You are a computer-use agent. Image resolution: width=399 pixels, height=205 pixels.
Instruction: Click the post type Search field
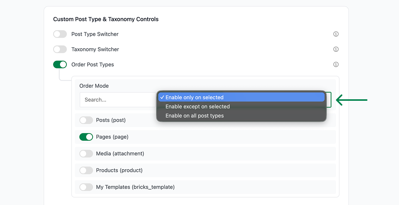coord(118,100)
